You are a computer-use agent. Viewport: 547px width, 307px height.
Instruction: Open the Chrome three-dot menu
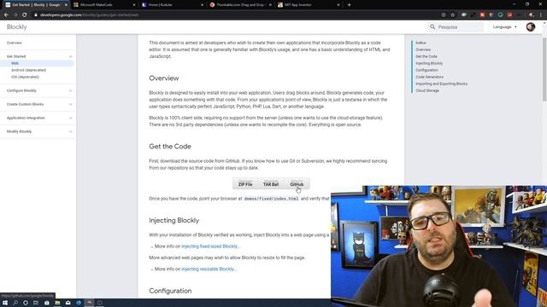point(541,15)
